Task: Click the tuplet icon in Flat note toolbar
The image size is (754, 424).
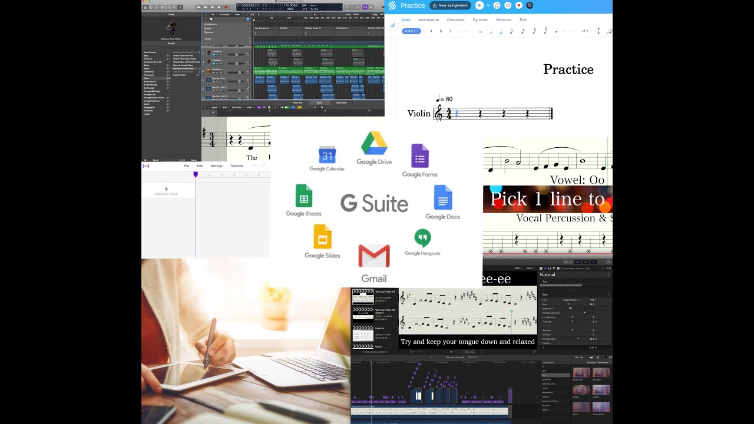Action: (584, 31)
